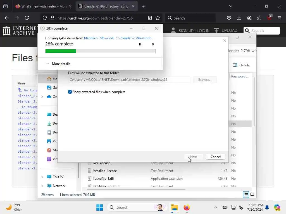
Task: Go back in Firefox
Action: point(7,18)
